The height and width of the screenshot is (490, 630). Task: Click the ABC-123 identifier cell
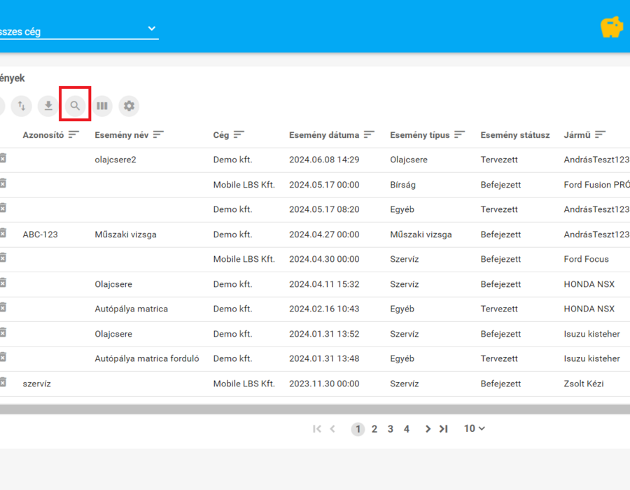pos(40,234)
